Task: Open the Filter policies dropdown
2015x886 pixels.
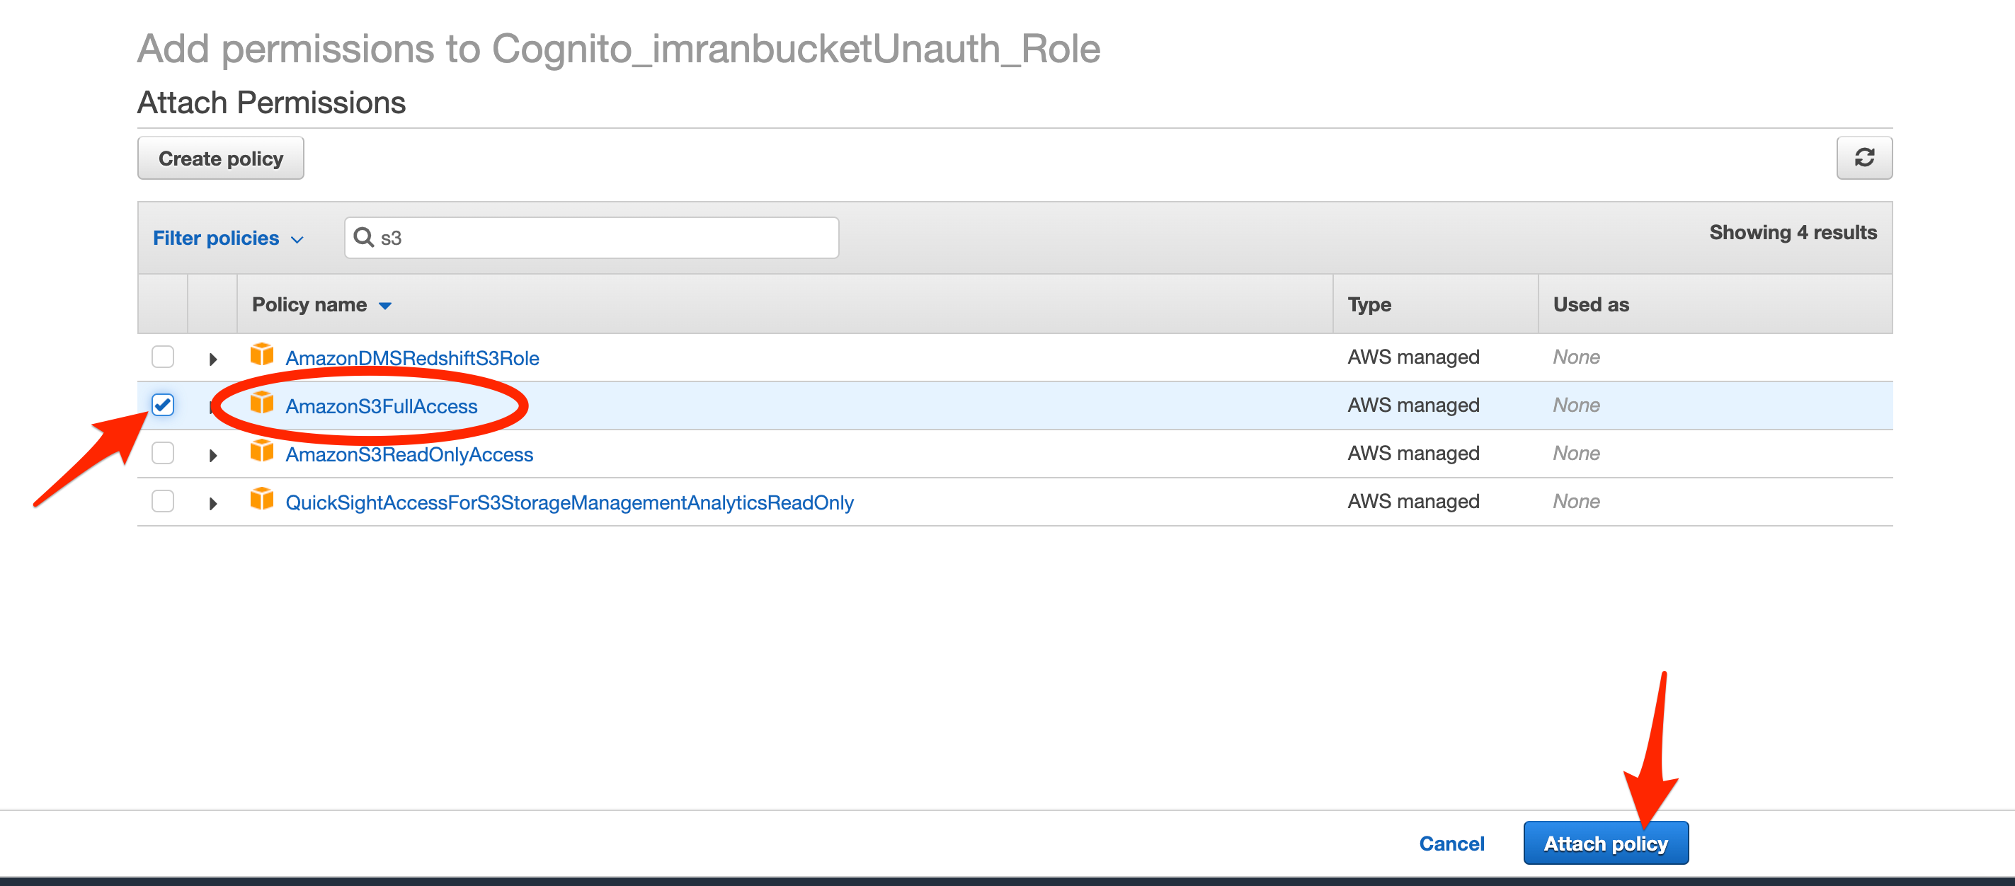Action: pyautogui.click(x=228, y=238)
